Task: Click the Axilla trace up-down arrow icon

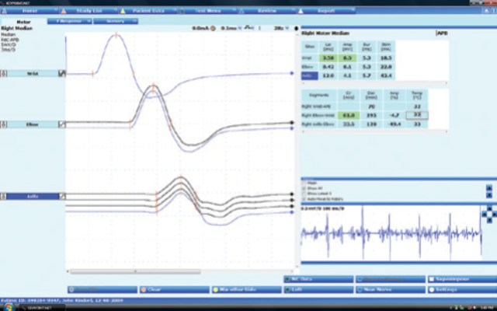Action: [x=3, y=197]
